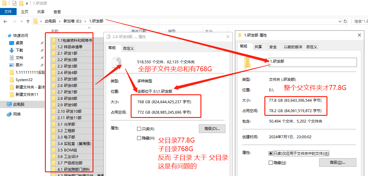Open the 安全 tab in the 1.研发部 属性 dialog
The height and width of the screenshot is (176, 368).
pyautogui.click(x=273, y=47)
